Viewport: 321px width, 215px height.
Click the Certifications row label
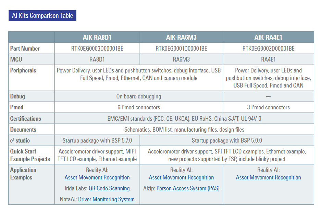(x=25, y=119)
